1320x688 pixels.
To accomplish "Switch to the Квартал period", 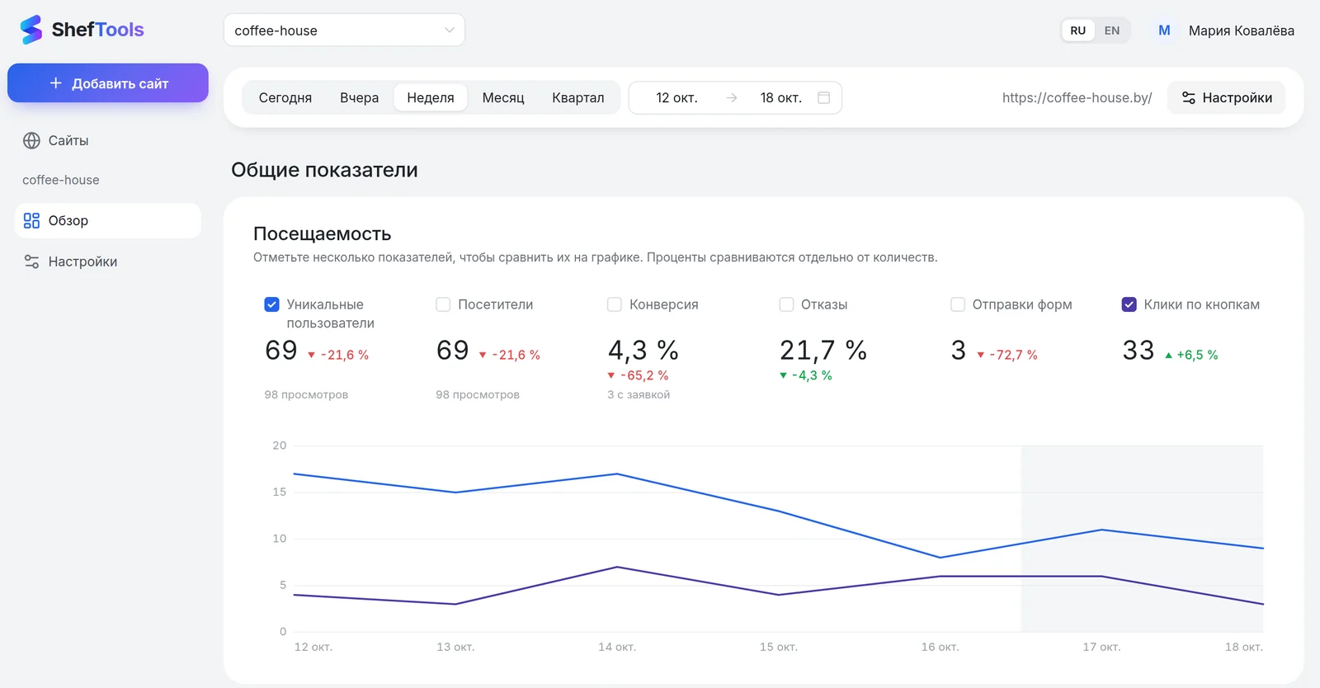I will pos(578,97).
